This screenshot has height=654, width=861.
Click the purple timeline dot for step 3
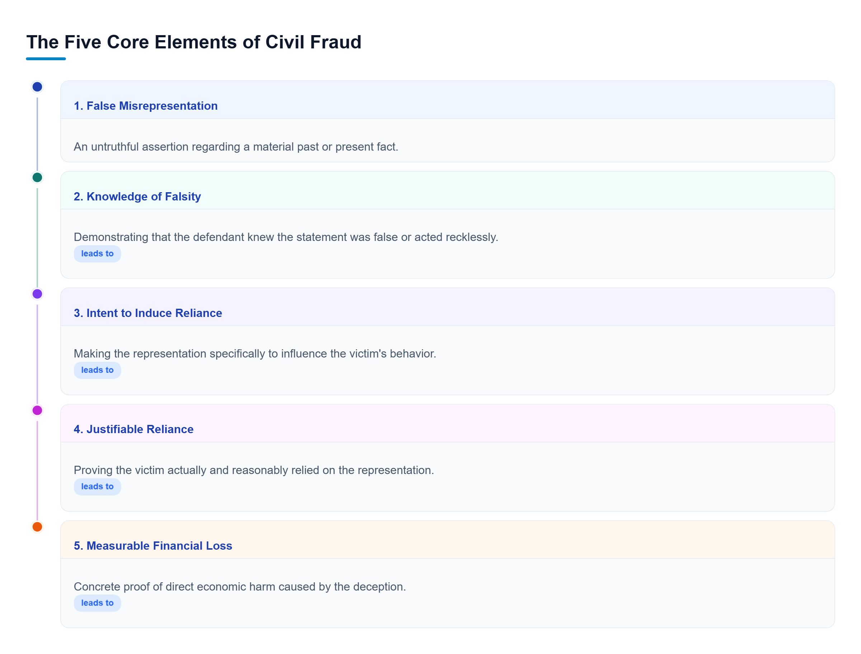(x=37, y=294)
